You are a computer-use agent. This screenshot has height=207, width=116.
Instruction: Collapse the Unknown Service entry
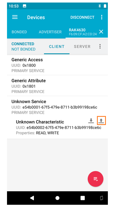point(57,107)
